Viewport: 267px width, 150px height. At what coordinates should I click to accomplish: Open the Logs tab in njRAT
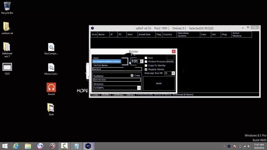pos(95,95)
